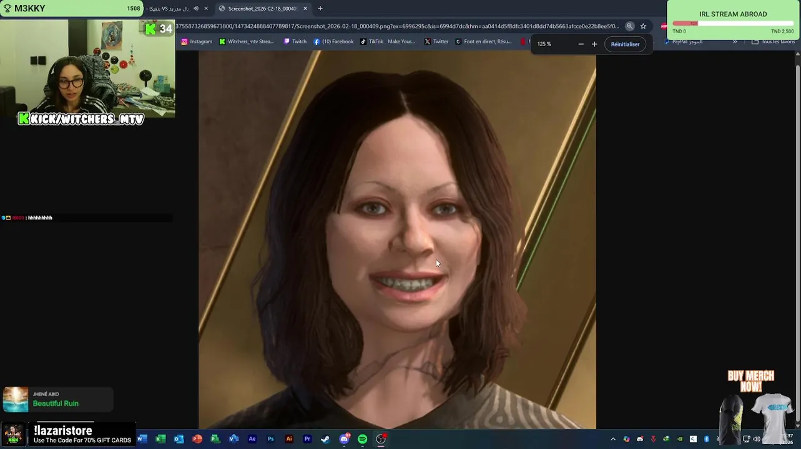Launch After Effects from the taskbar
The height and width of the screenshot is (449, 801).
click(x=252, y=439)
